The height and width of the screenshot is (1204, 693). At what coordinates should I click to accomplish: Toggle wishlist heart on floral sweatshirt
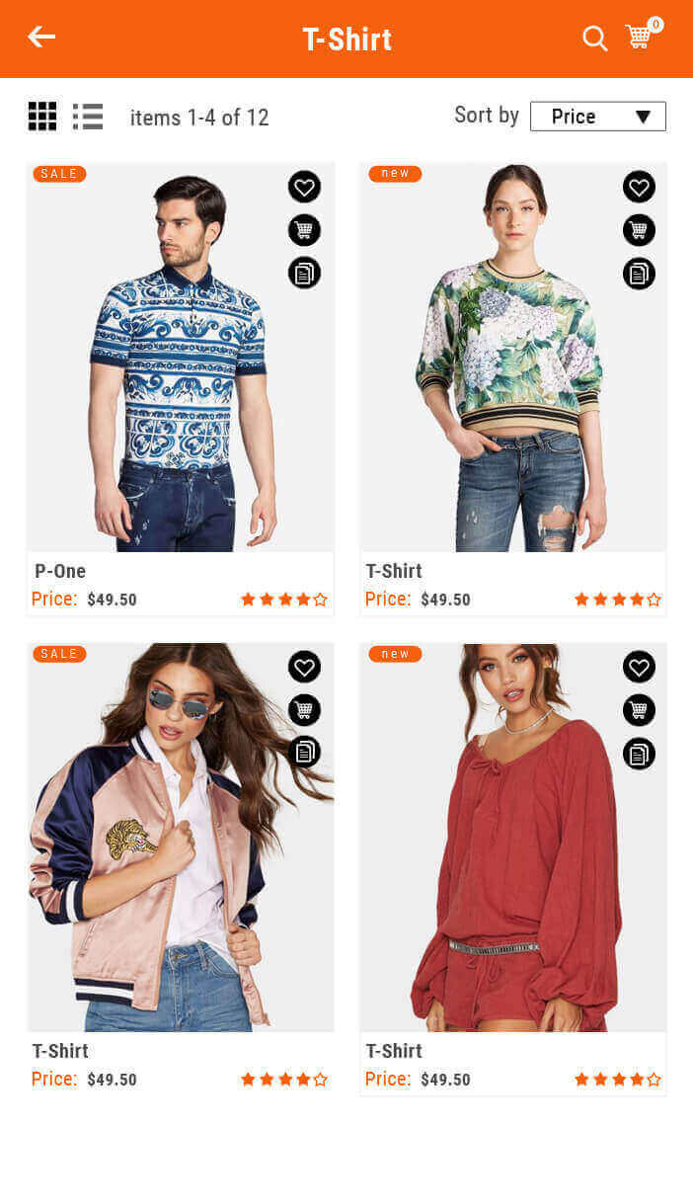(x=639, y=187)
